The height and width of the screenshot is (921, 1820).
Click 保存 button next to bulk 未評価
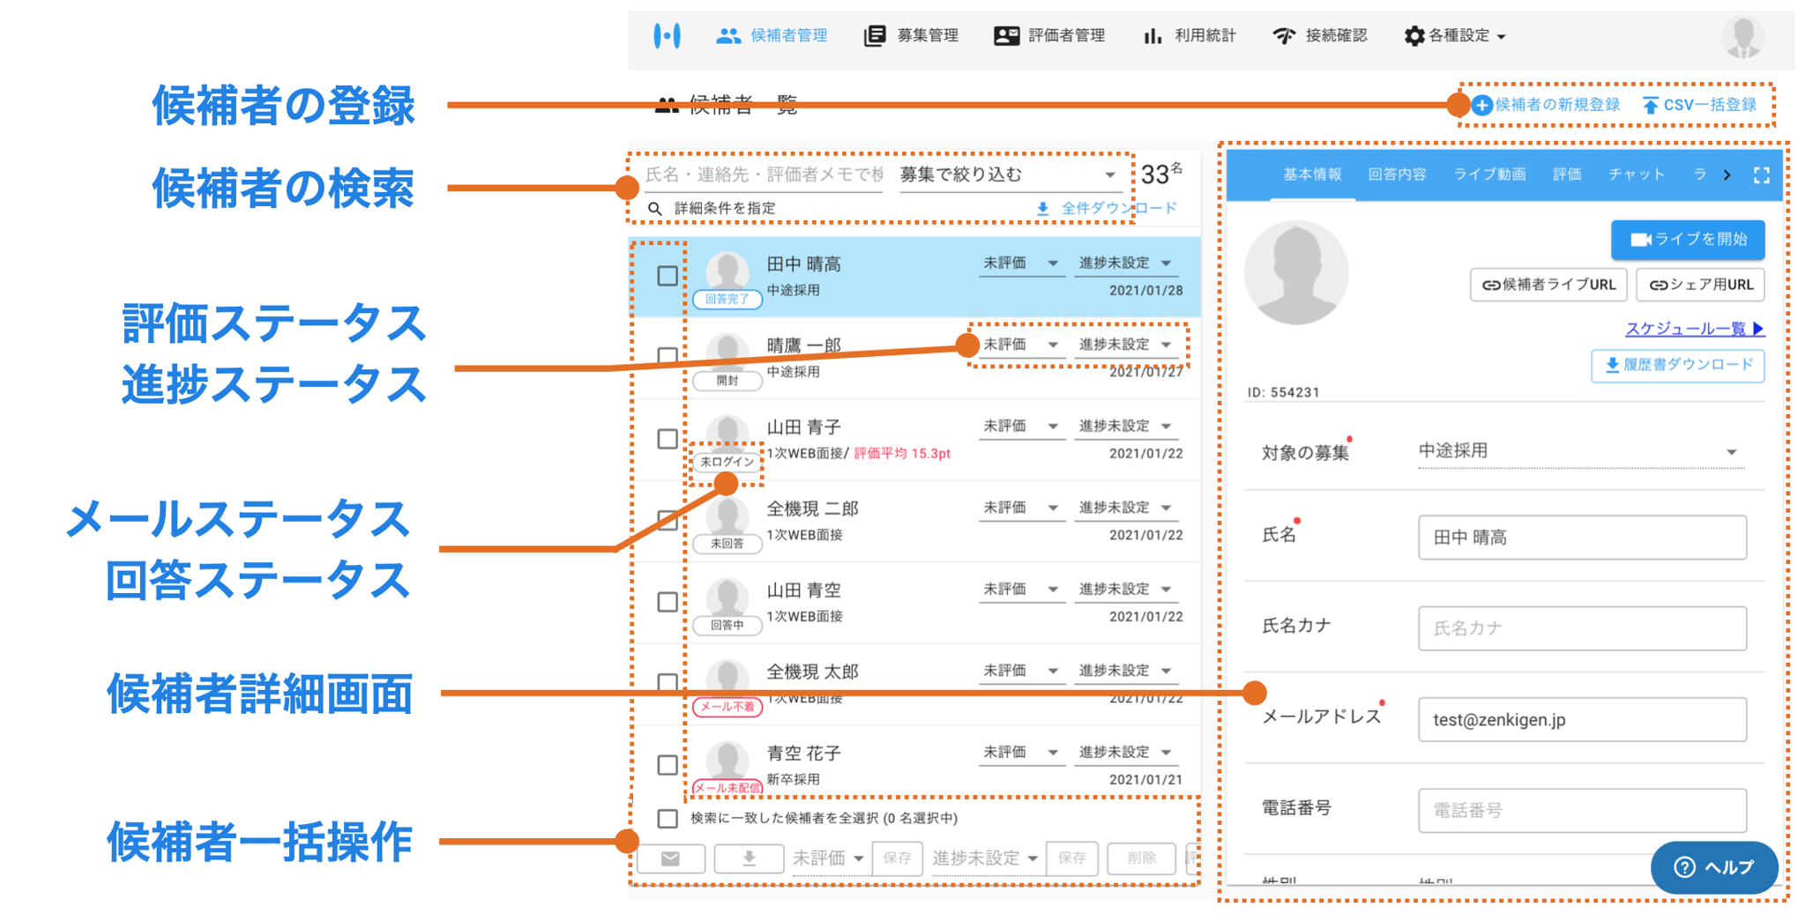(897, 858)
